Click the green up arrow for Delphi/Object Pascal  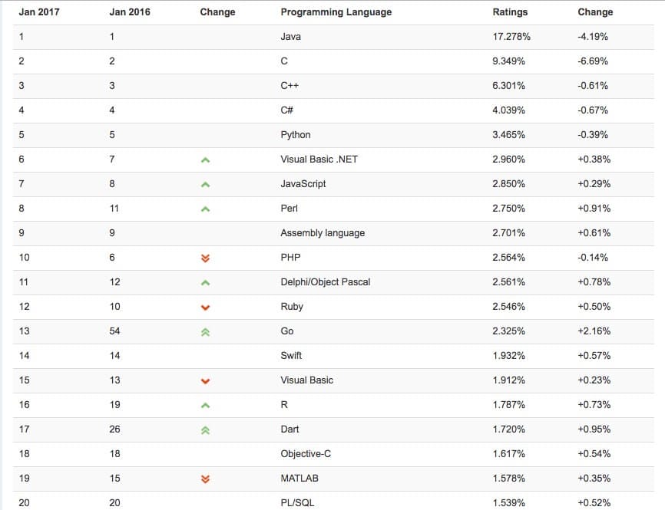click(205, 283)
